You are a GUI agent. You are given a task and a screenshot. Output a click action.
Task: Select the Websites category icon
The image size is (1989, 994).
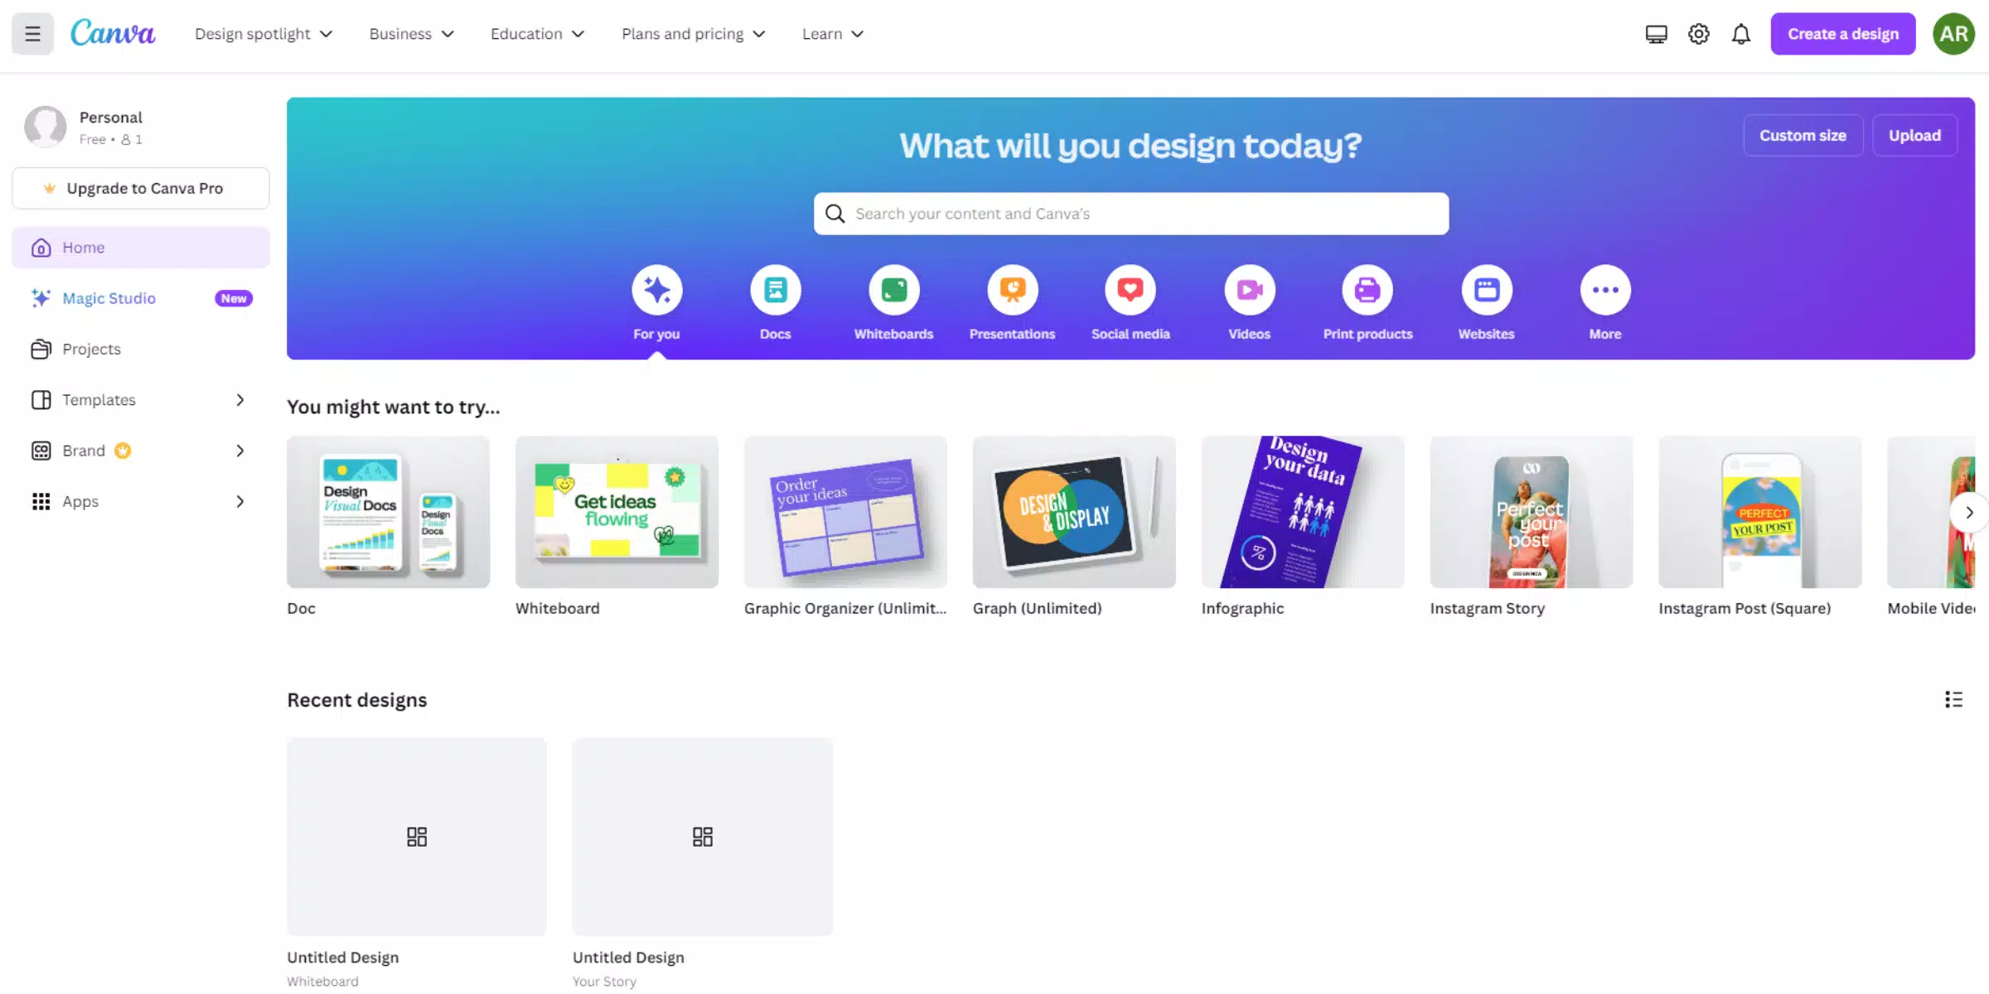[x=1486, y=290]
